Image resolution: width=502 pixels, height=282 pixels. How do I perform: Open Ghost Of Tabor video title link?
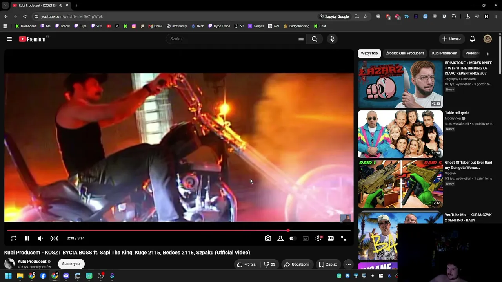coord(468,165)
